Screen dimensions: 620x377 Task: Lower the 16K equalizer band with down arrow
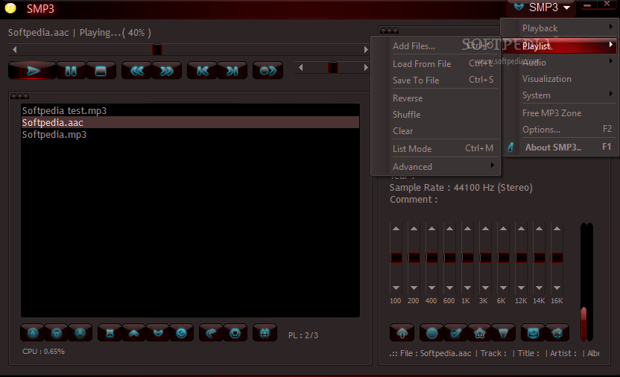click(557, 288)
